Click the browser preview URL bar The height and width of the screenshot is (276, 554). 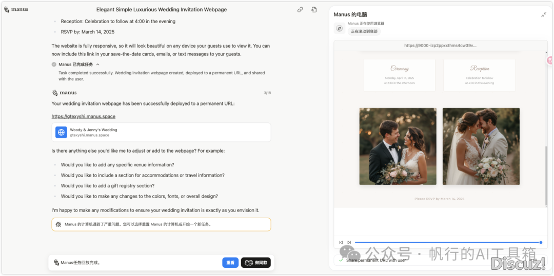pyautogui.click(x=440, y=45)
